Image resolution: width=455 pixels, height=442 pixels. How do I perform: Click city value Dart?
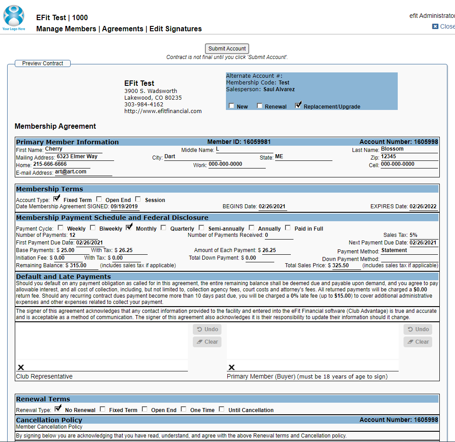170,156
